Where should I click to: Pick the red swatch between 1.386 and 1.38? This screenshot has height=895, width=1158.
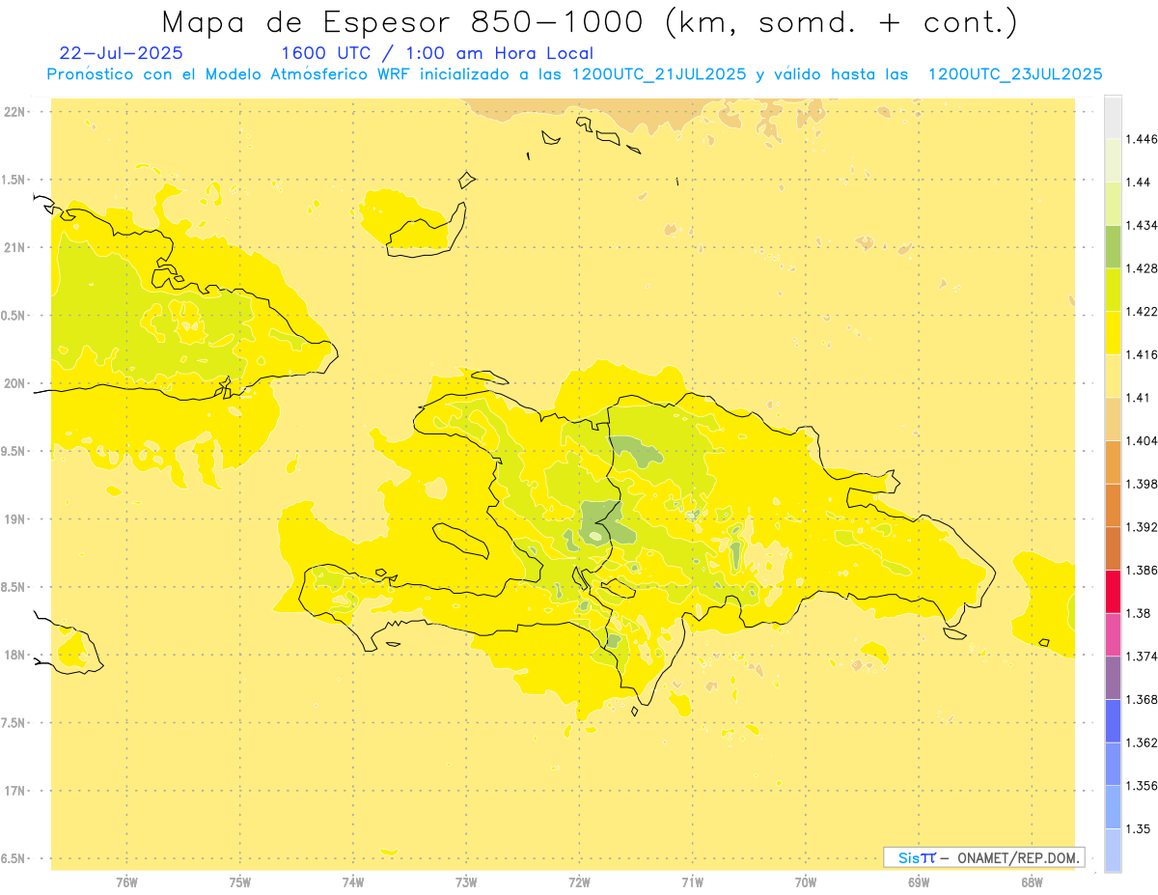[1113, 591]
